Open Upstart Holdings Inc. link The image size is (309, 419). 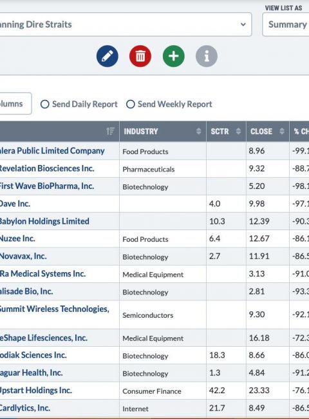click(36, 390)
